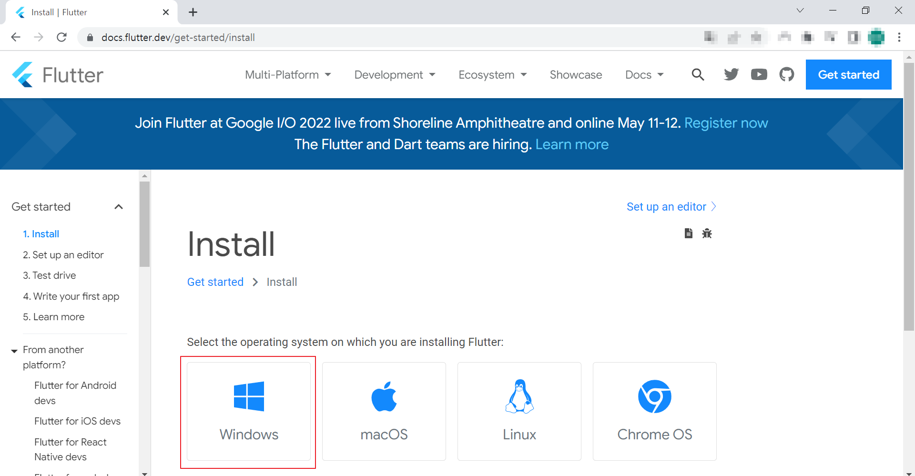Click the view page source document icon

point(688,233)
